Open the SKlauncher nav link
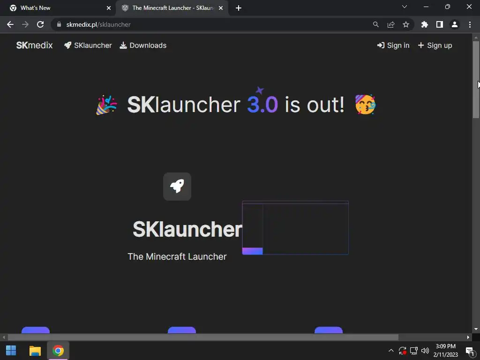 pos(88,45)
